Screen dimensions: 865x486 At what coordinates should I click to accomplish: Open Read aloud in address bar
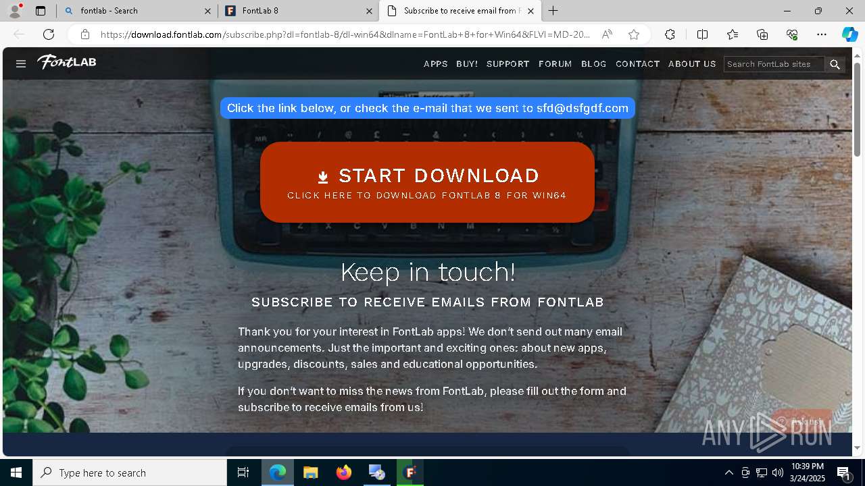(x=607, y=34)
